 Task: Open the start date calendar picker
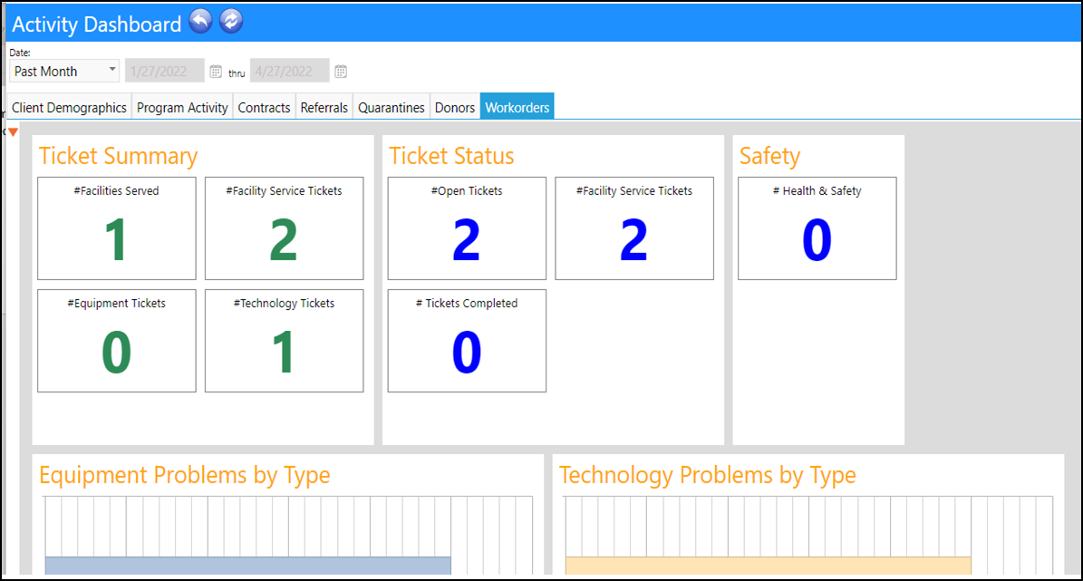click(x=216, y=72)
